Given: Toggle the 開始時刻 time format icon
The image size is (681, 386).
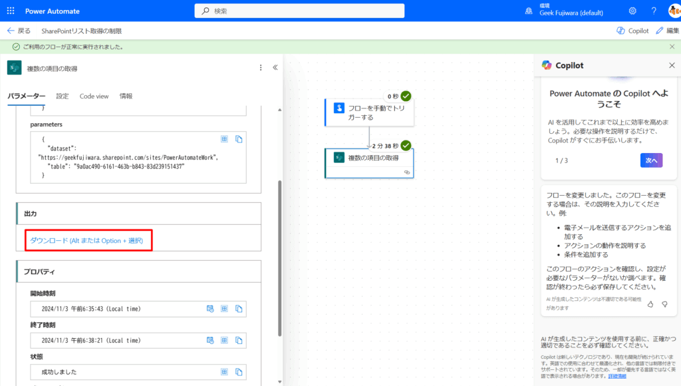Looking at the screenshot, I should point(210,309).
